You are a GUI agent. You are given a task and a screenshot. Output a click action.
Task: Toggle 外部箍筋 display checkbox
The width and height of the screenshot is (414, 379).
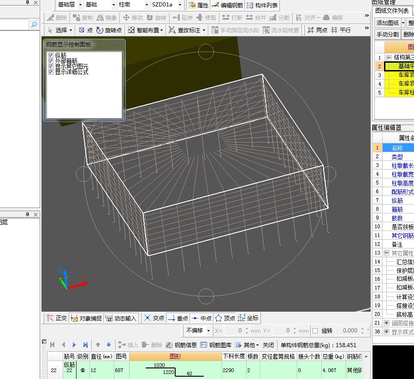click(51, 61)
